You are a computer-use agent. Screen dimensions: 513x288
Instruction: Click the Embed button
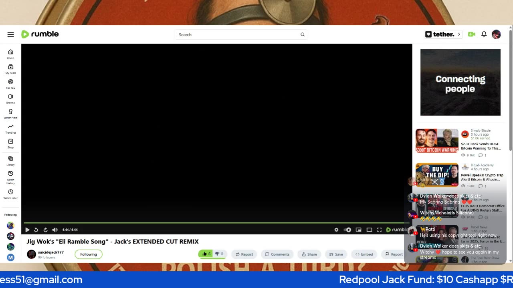[364, 254]
